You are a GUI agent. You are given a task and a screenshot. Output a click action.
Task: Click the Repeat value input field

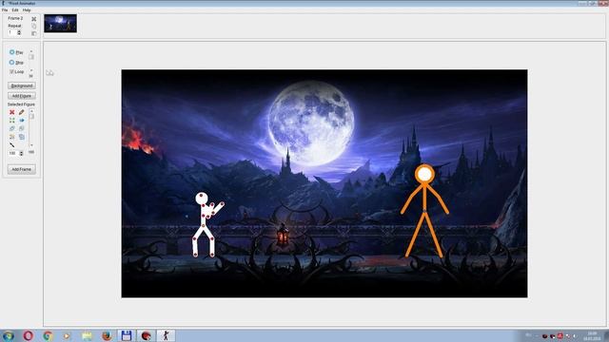(12, 32)
